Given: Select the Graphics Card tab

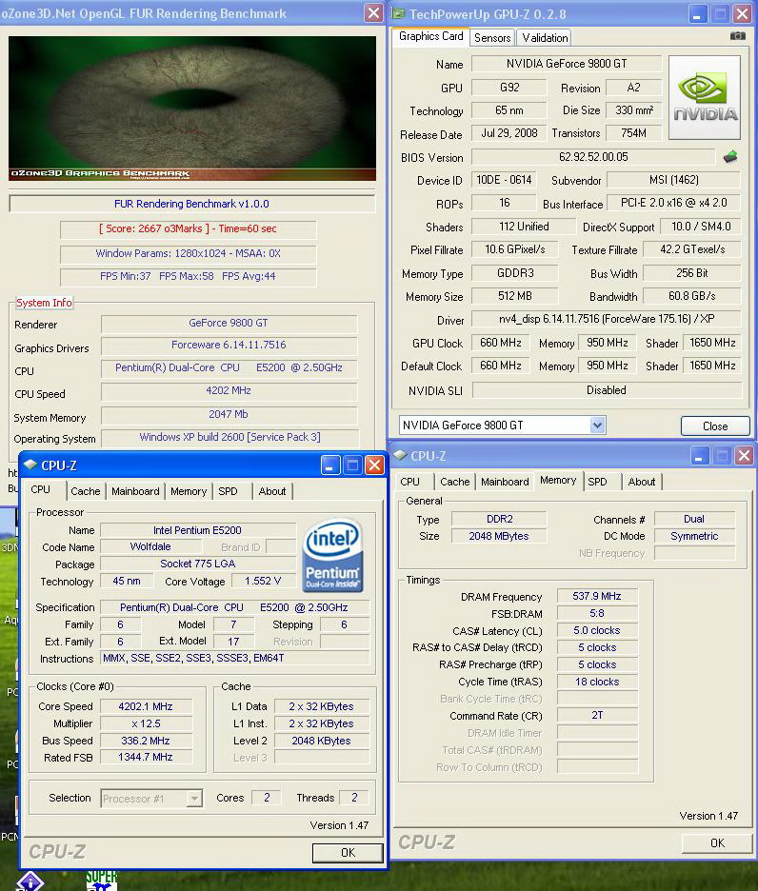Looking at the screenshot, I should tap(431, 36).
